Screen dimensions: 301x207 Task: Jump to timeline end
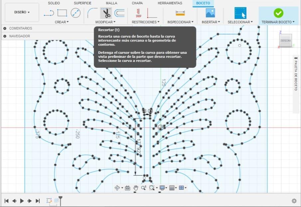pos(38,201)
